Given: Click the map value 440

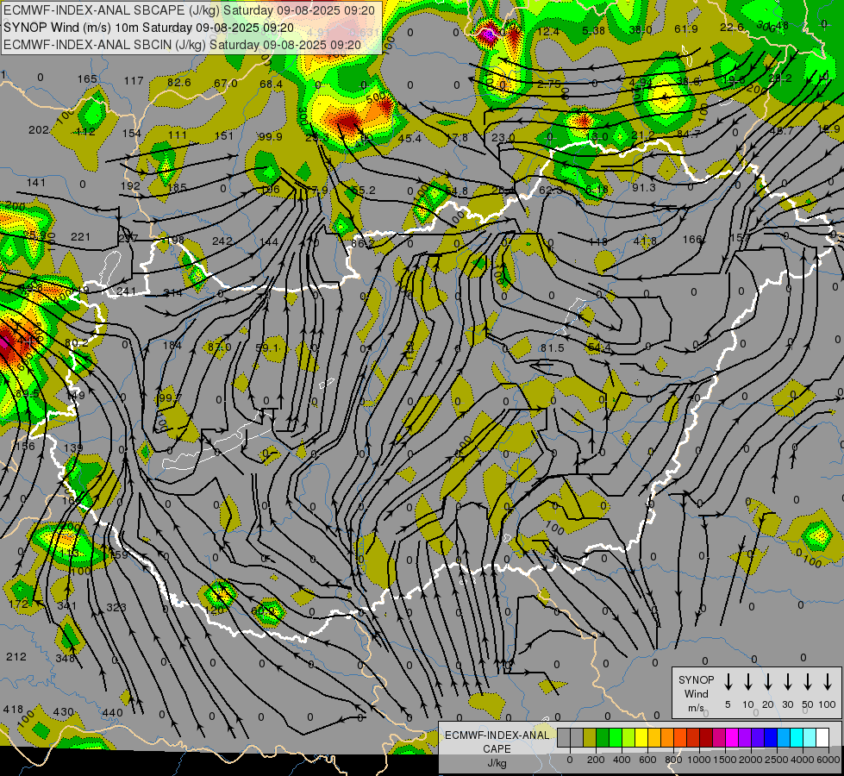Looking at the screenshot, I should (112, 713).
